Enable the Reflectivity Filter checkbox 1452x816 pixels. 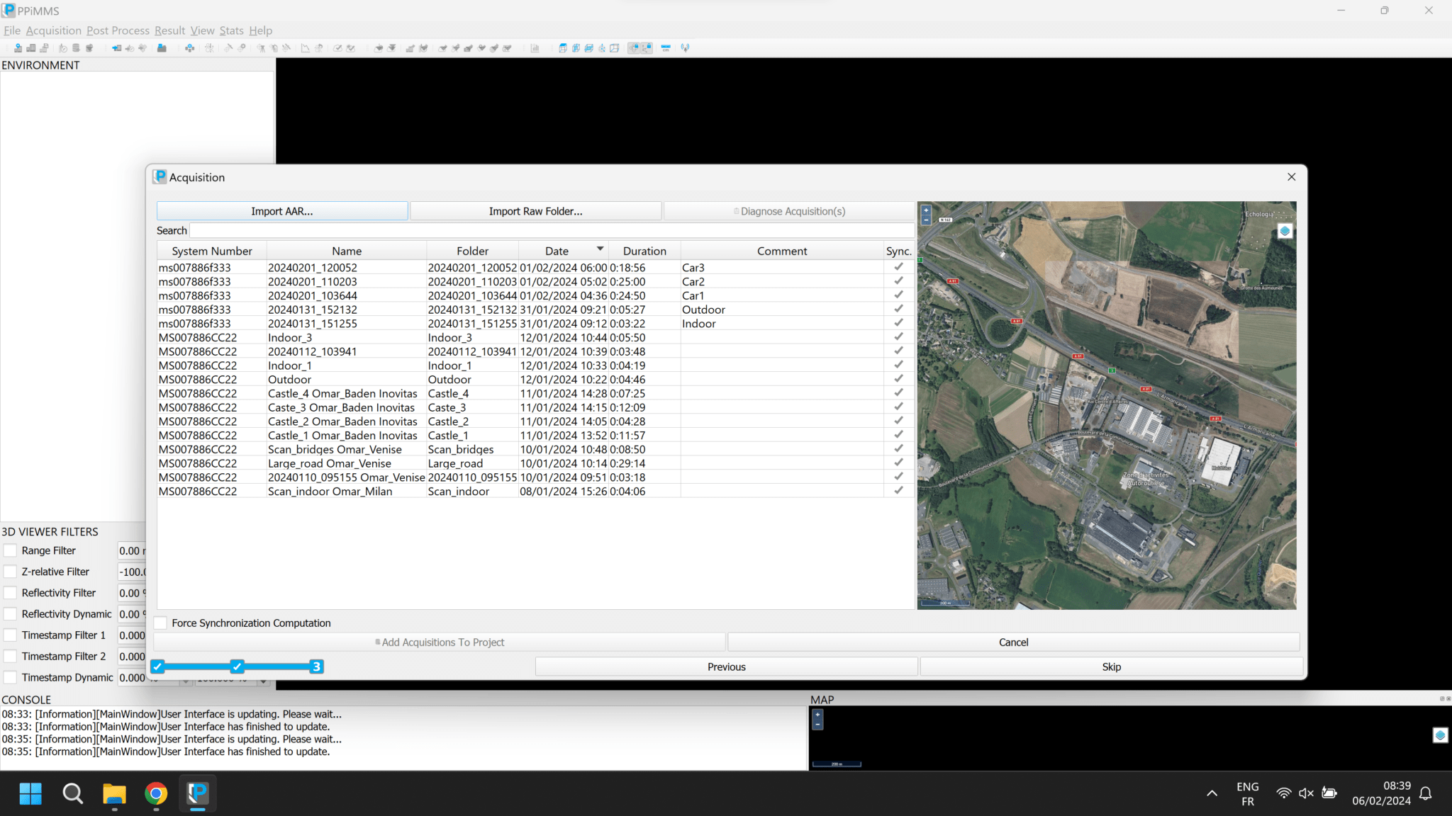[x=10, y=593]
